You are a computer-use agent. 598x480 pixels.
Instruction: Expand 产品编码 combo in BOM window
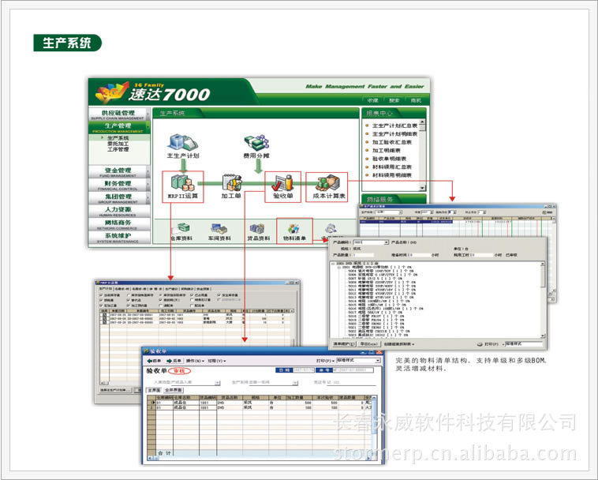pyautogui.click(x=386, y=242)
